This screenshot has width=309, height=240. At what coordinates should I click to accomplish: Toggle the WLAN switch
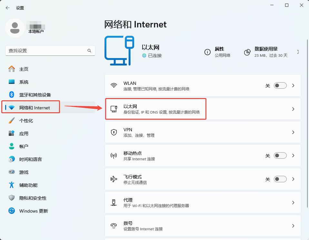280,85
